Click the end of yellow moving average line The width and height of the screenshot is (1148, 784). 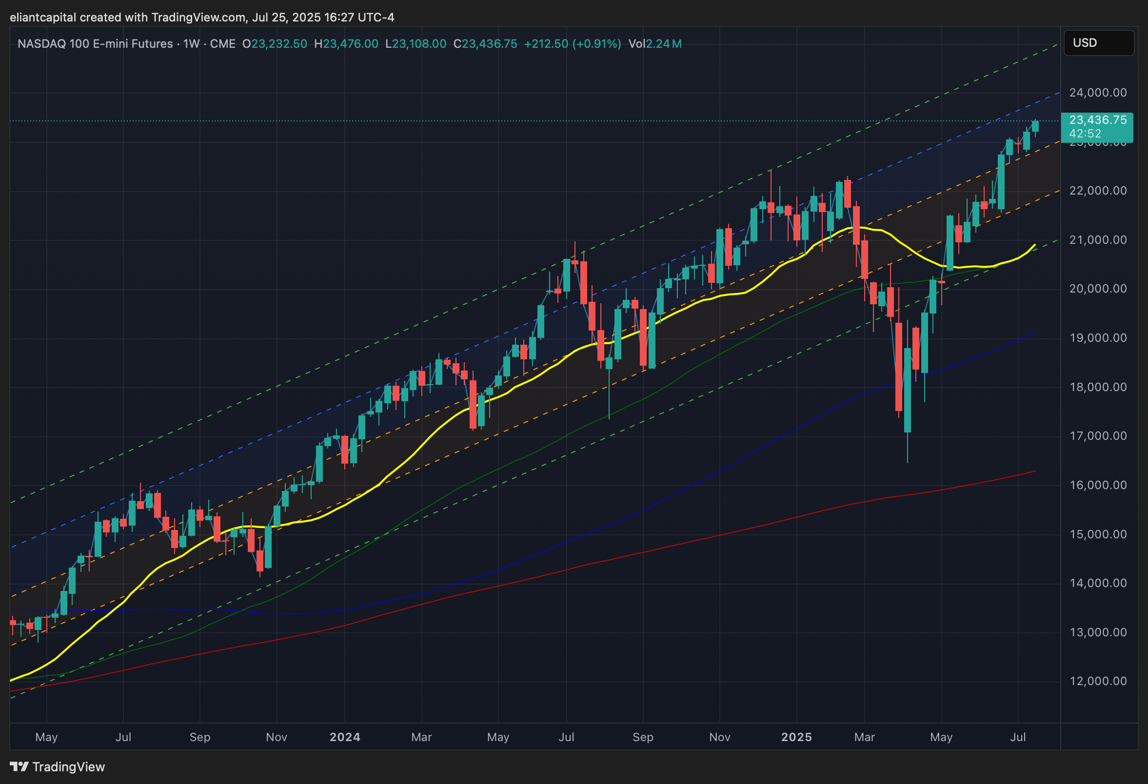[x=1034, y=245]
